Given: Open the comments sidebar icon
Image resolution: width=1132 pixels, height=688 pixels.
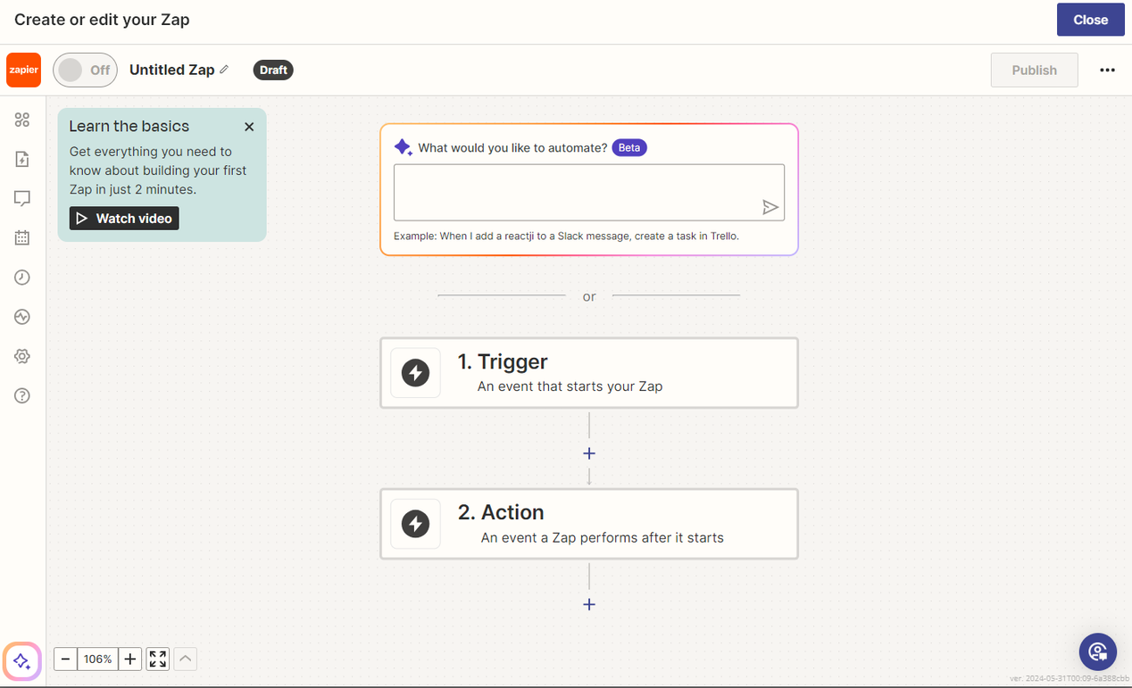Looking at the screenshot, I should coord(22,198).
